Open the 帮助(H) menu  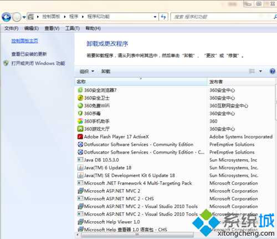point(93,28)
